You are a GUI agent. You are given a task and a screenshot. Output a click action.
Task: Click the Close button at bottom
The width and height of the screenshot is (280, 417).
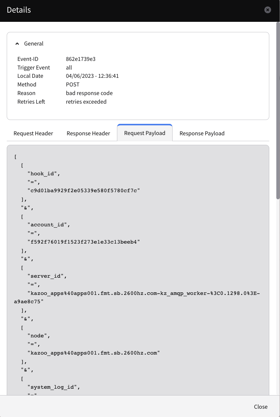(261, 407)
